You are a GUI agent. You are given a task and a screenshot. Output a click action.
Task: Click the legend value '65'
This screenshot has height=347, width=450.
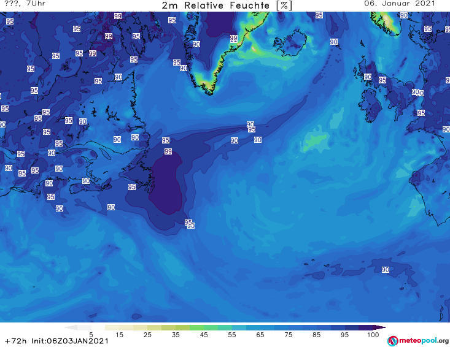click(x=260, y=335)
